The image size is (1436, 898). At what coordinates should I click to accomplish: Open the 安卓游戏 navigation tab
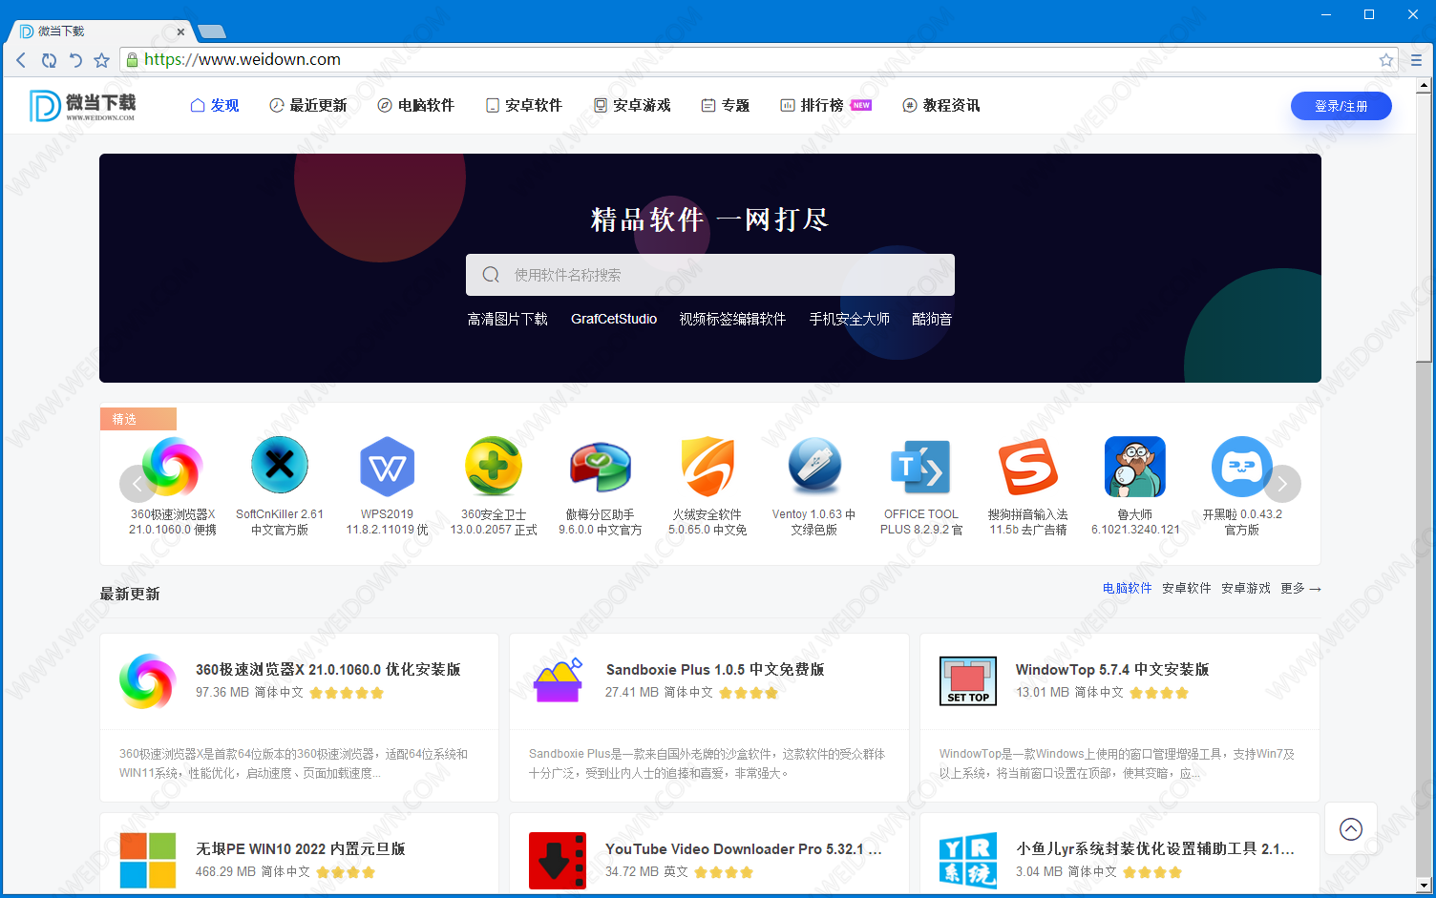632,105
